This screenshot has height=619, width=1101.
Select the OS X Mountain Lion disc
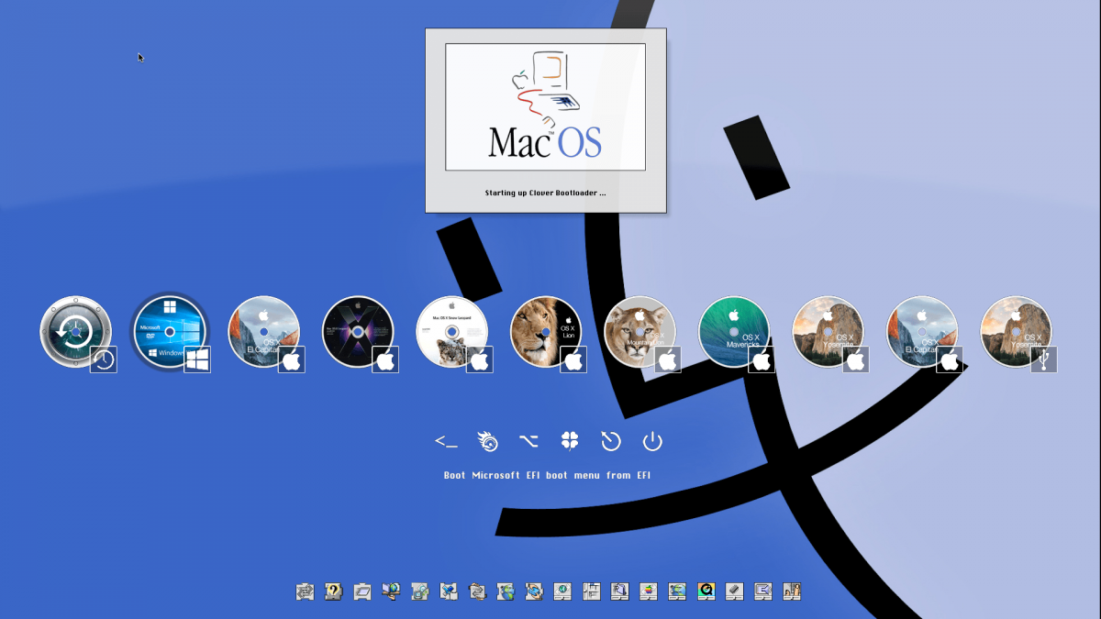pos(640,331)
